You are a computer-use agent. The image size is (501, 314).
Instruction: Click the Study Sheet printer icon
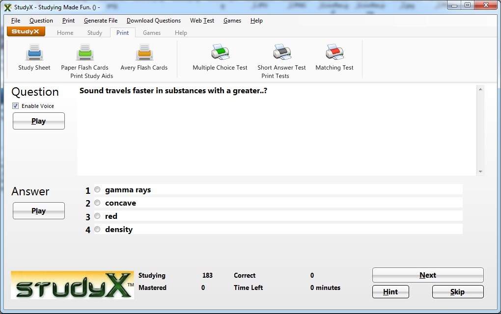(34, 52)
